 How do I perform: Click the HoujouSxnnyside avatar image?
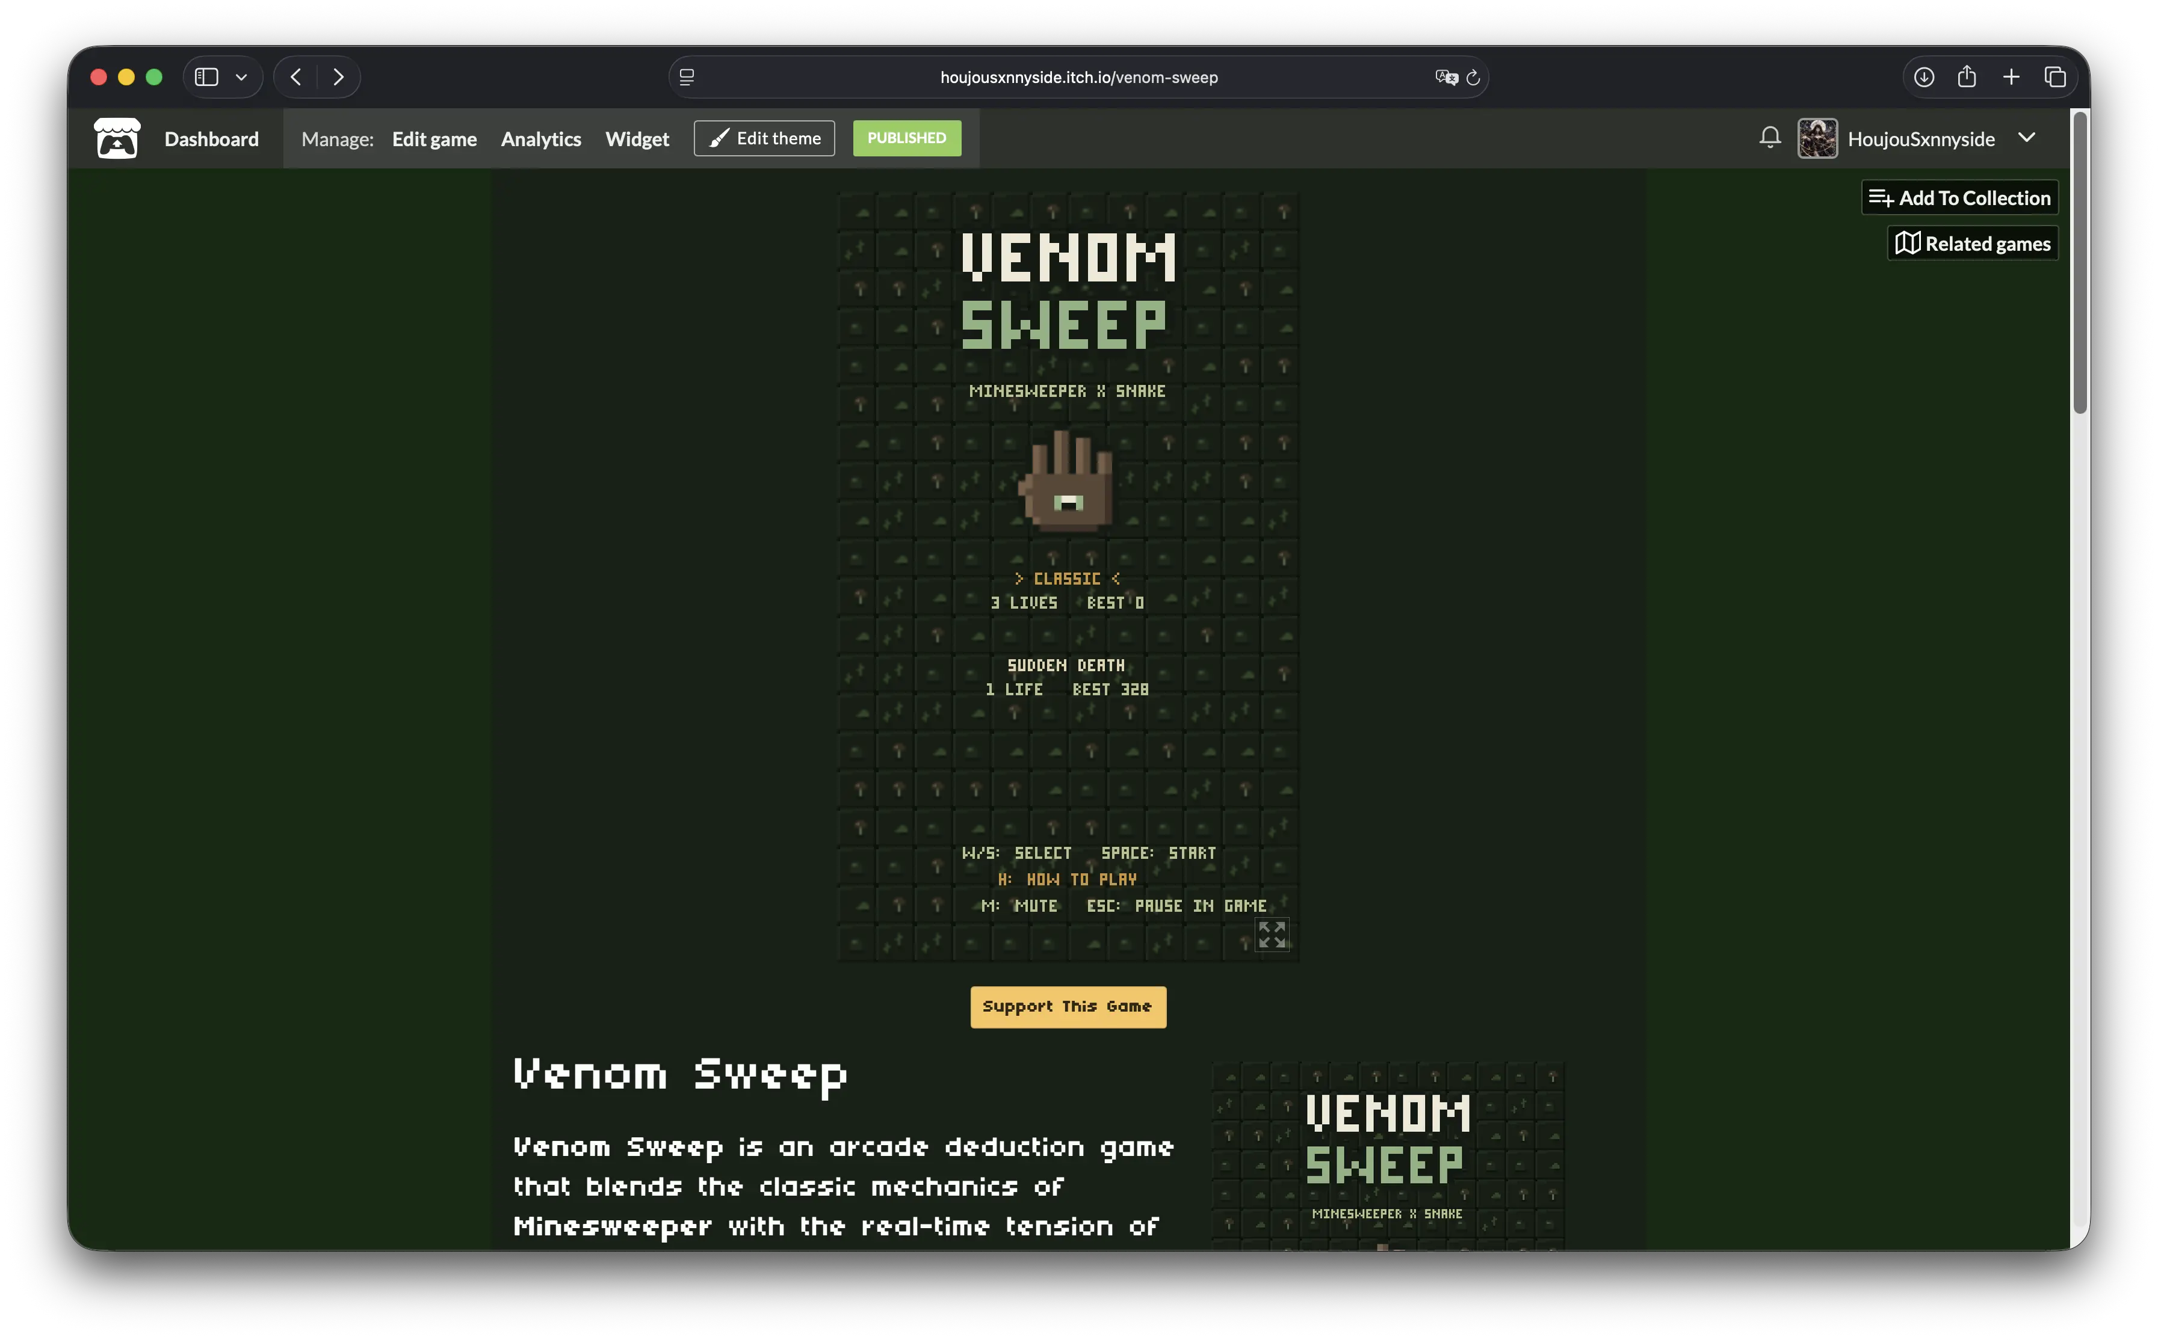(x=1817, y=138)
